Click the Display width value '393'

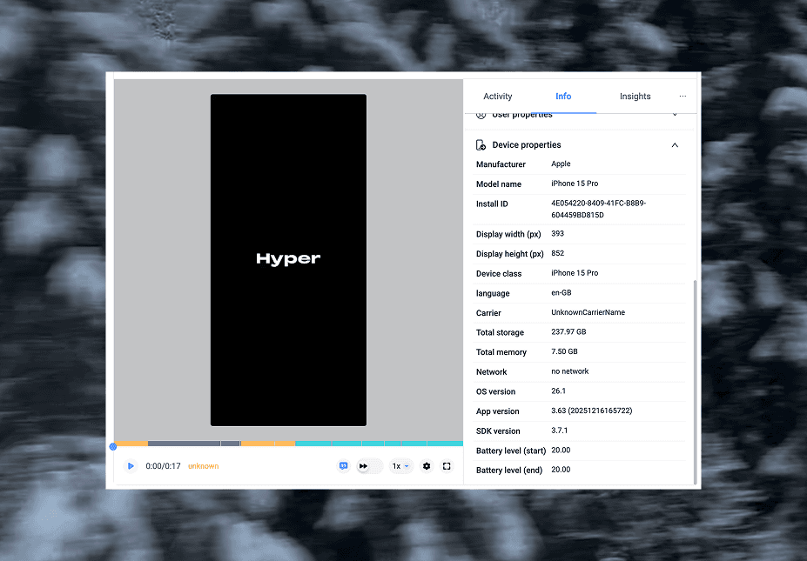557,233
